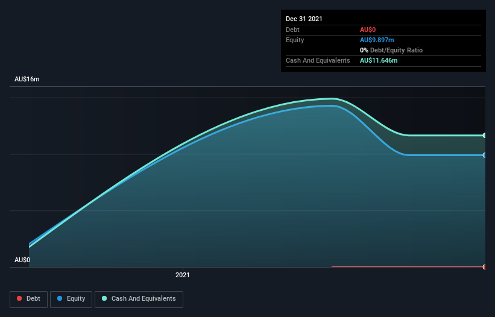
Task: Click the AU$16m y-axis label
Action: (x=27, y=79)
